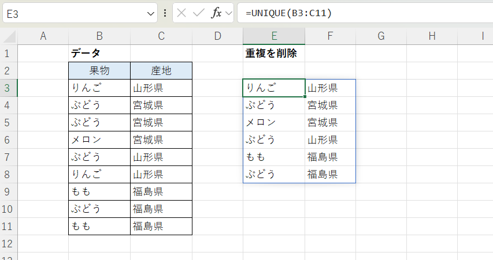
Task: Click cell B9 containing もも
Action: (x=99, y=191)
